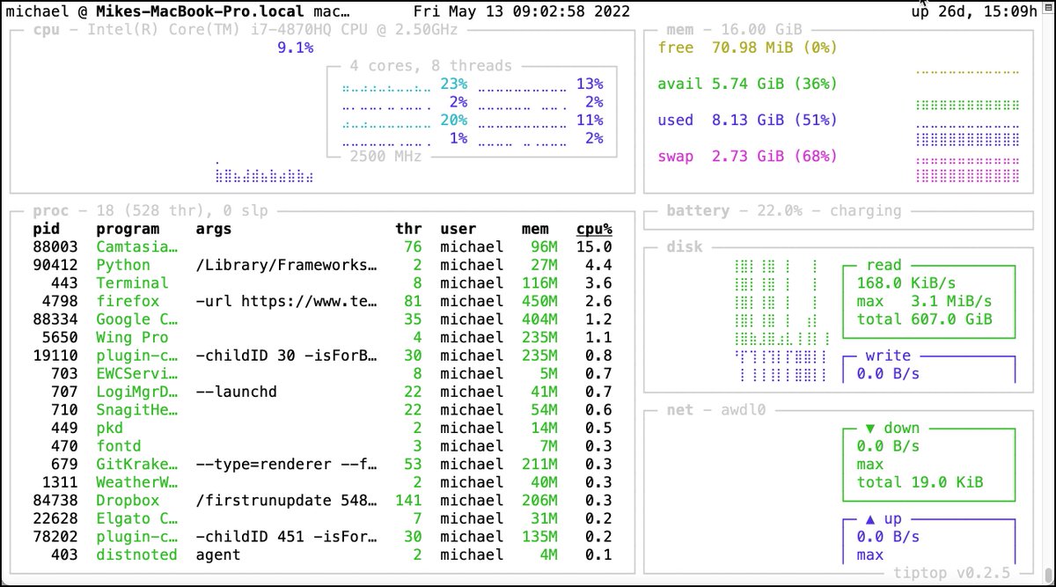The height and width of the screenshot is (587, 1056).
Task: Click the battery 22.0% charging panel title
Action: 783,210
